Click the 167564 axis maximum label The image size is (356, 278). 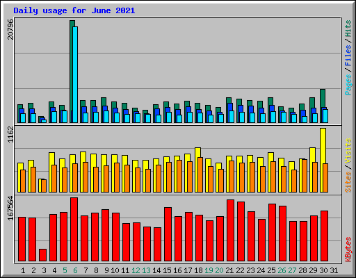pyautogui.click(x=10, y=208)
